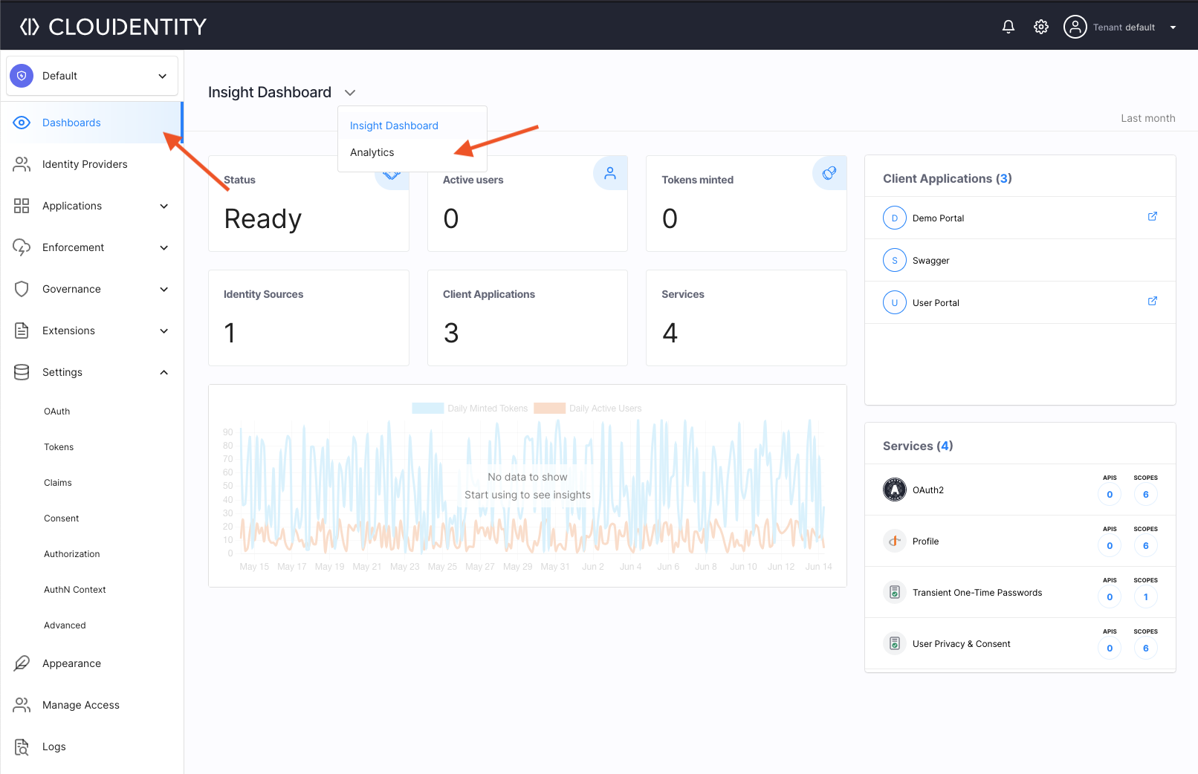The height and width of the screenshot is (774, 1198).
Task: Click the Services count card
Action: pos(746,318)
